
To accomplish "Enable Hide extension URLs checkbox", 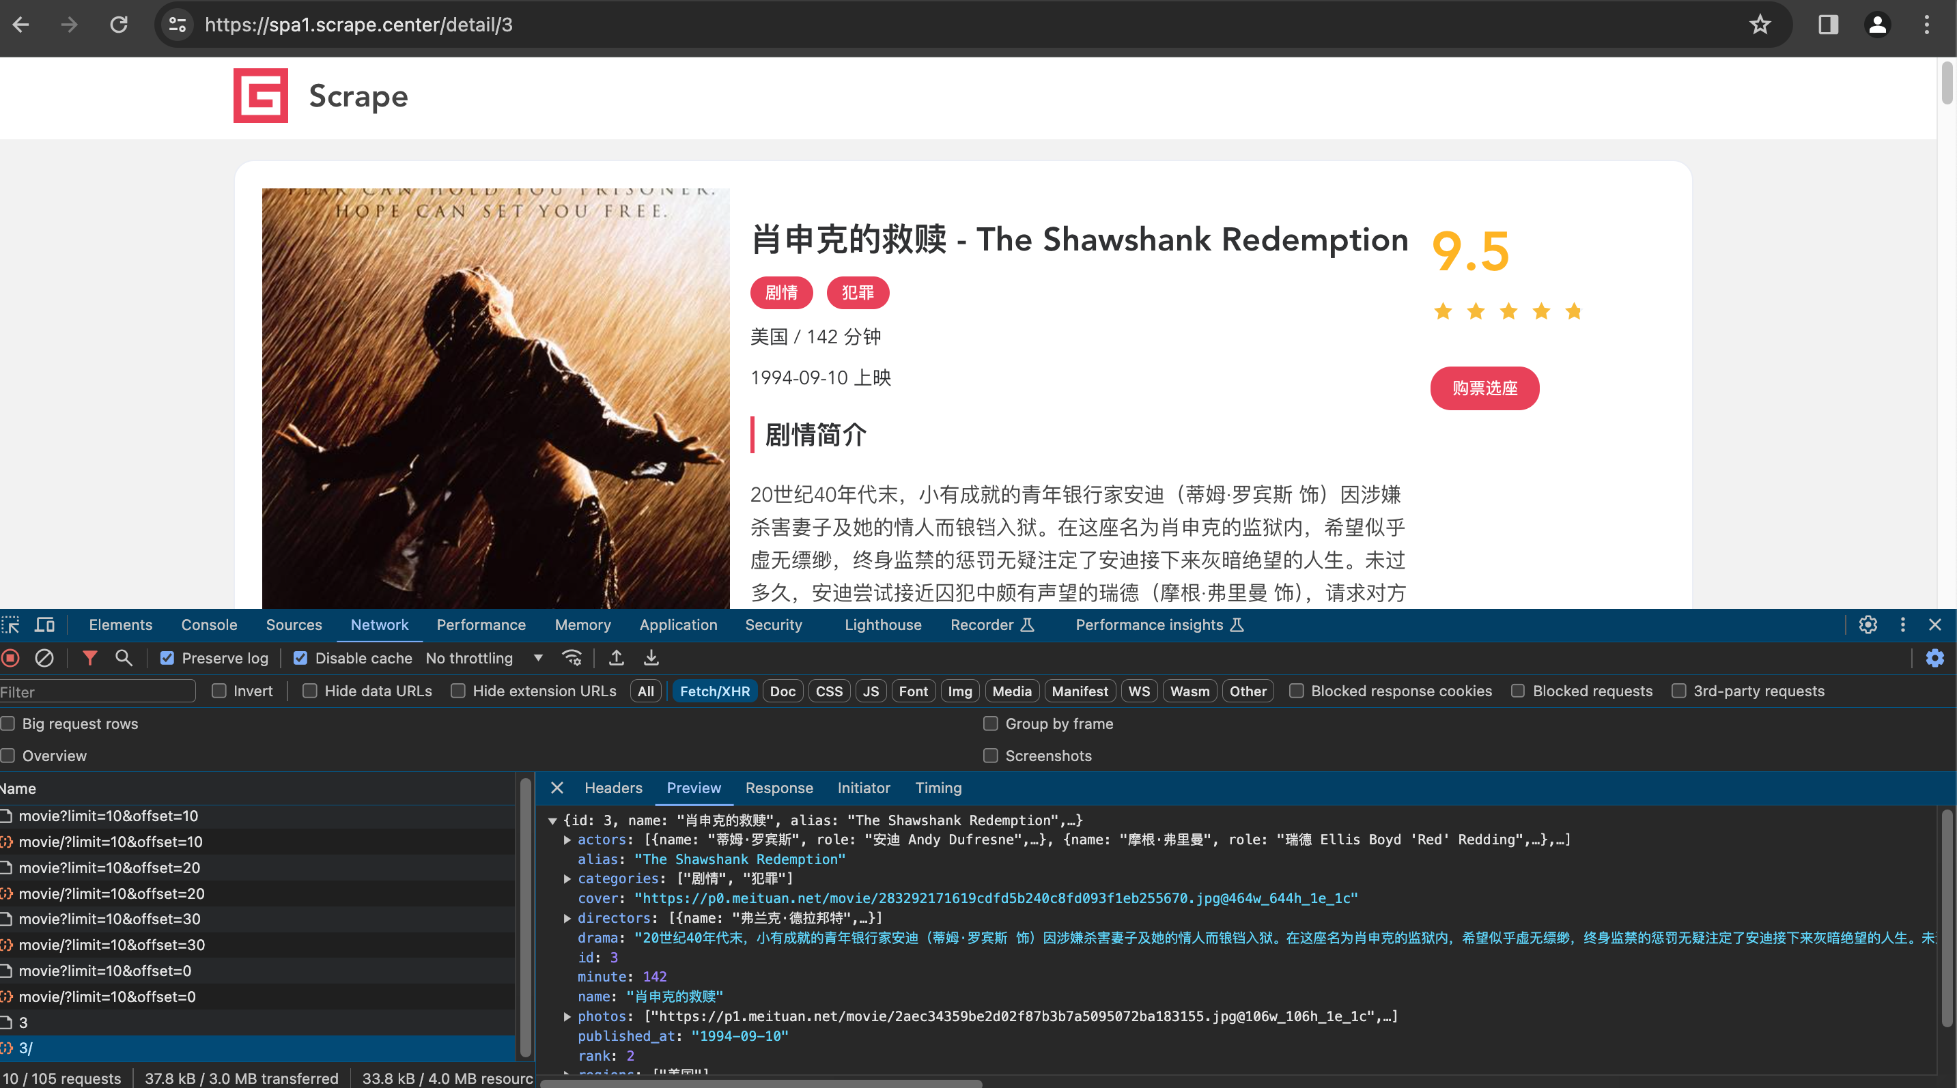I will pyautogui.click(x=458, y=691).
